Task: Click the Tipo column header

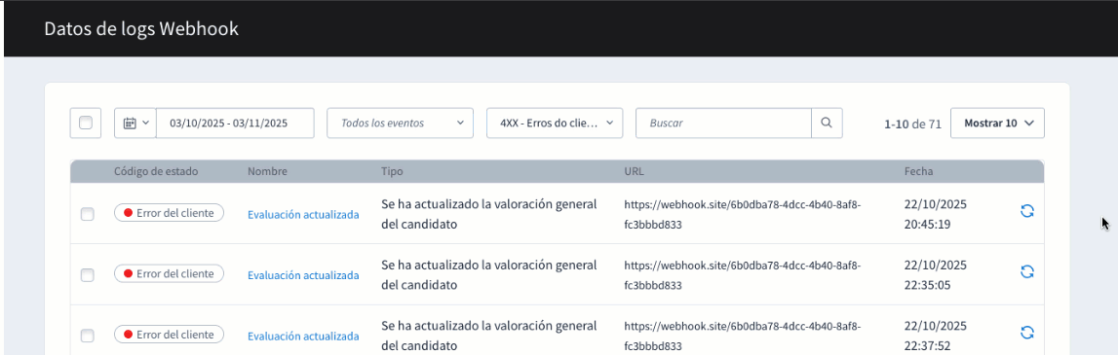Action: click(x=392, y=171)
